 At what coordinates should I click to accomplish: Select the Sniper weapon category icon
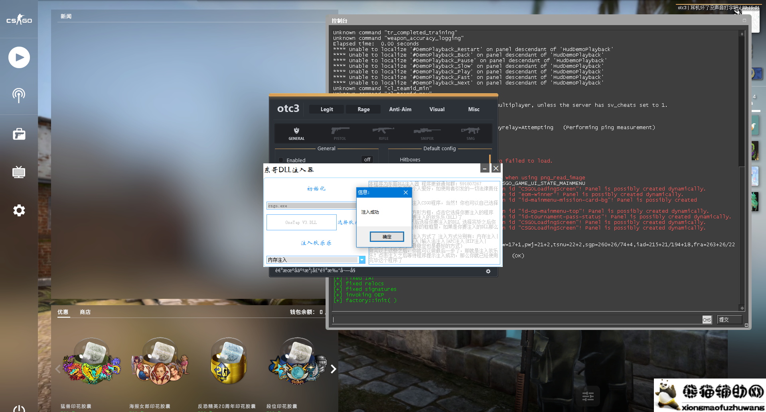point(427,133)
